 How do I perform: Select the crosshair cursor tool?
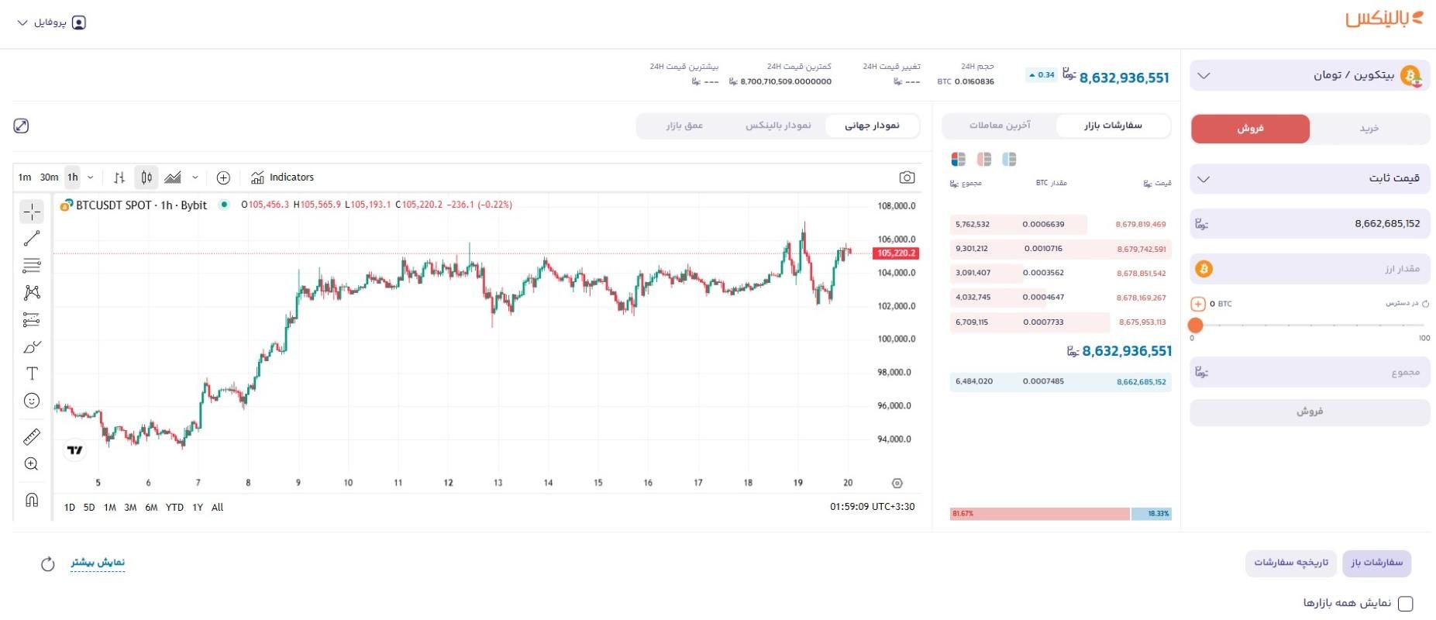tap(32, 212)
